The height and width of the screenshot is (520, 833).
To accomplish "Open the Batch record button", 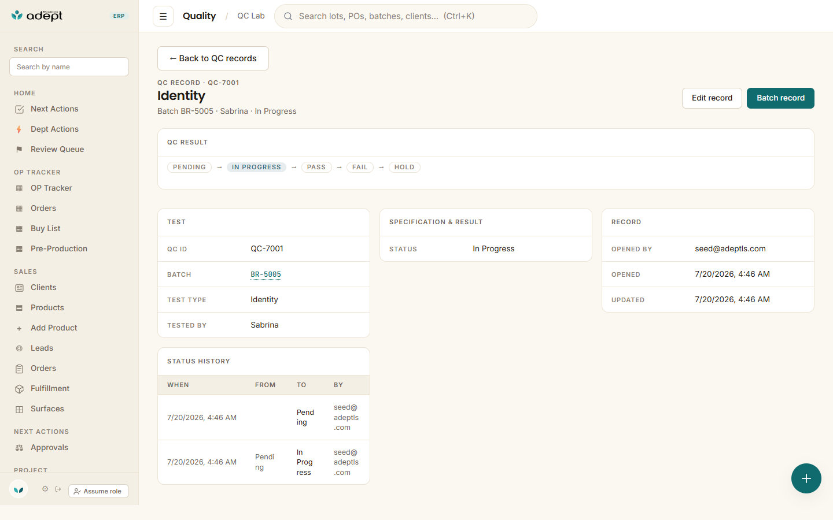I will (780, 98).
